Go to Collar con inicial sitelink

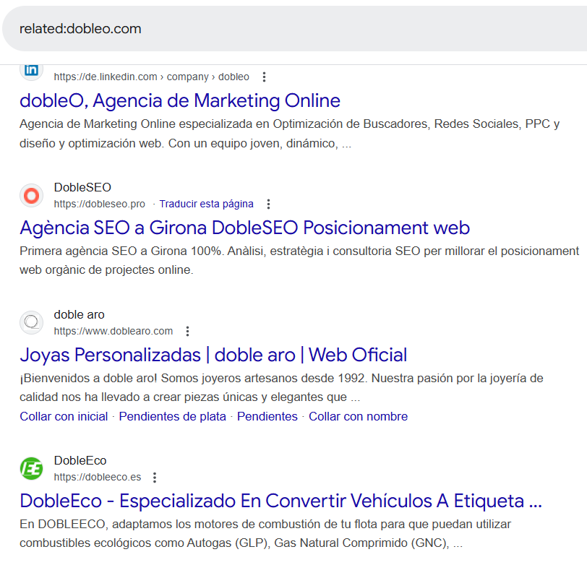click(64, 417)
